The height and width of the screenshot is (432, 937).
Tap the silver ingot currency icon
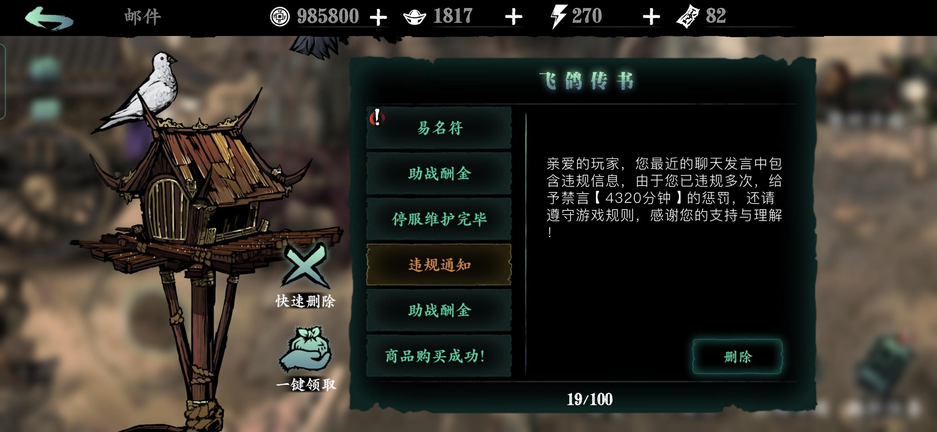click(x=414, y=18)
